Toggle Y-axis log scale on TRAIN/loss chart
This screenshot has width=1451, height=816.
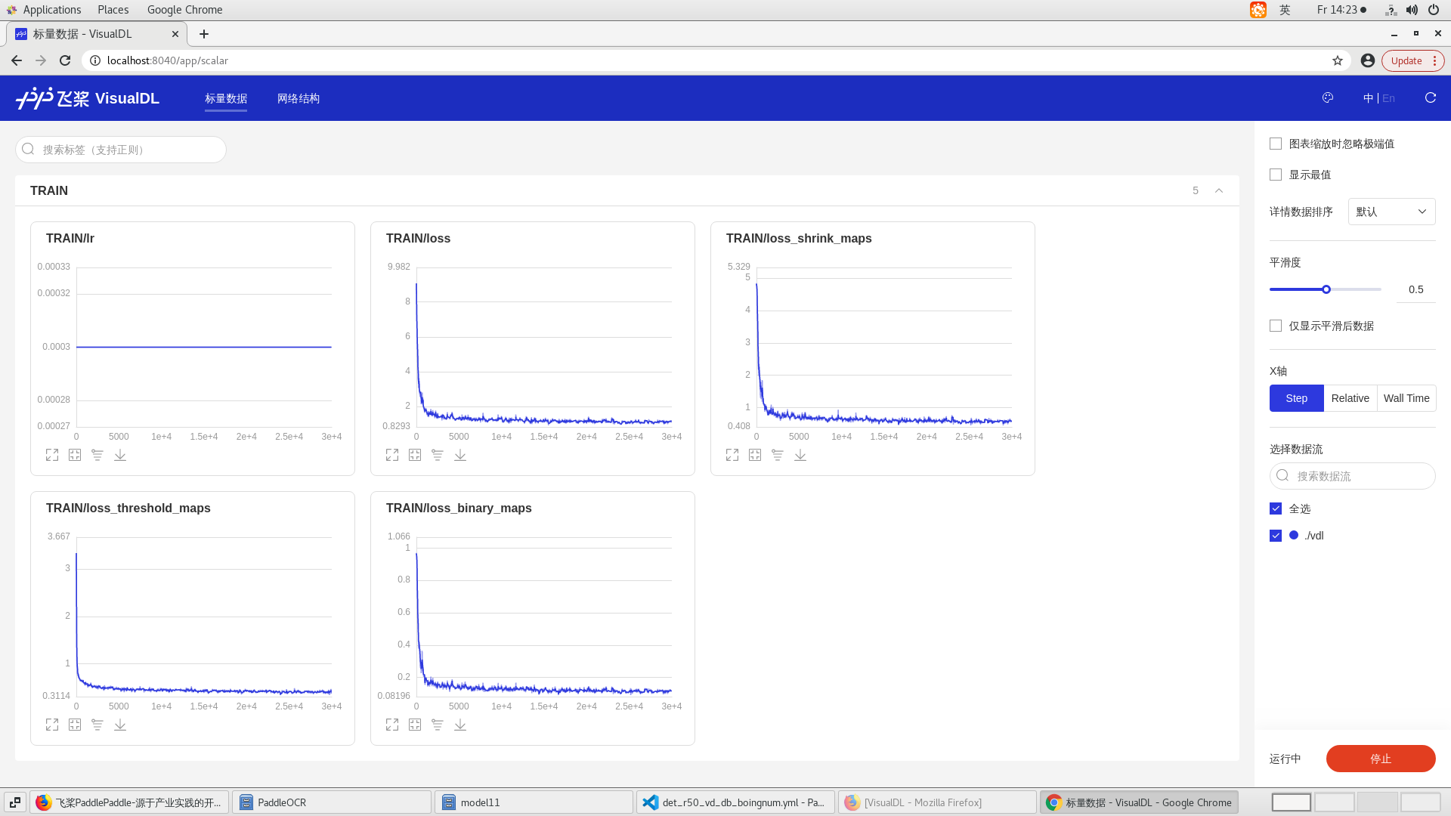click(438, 455)
